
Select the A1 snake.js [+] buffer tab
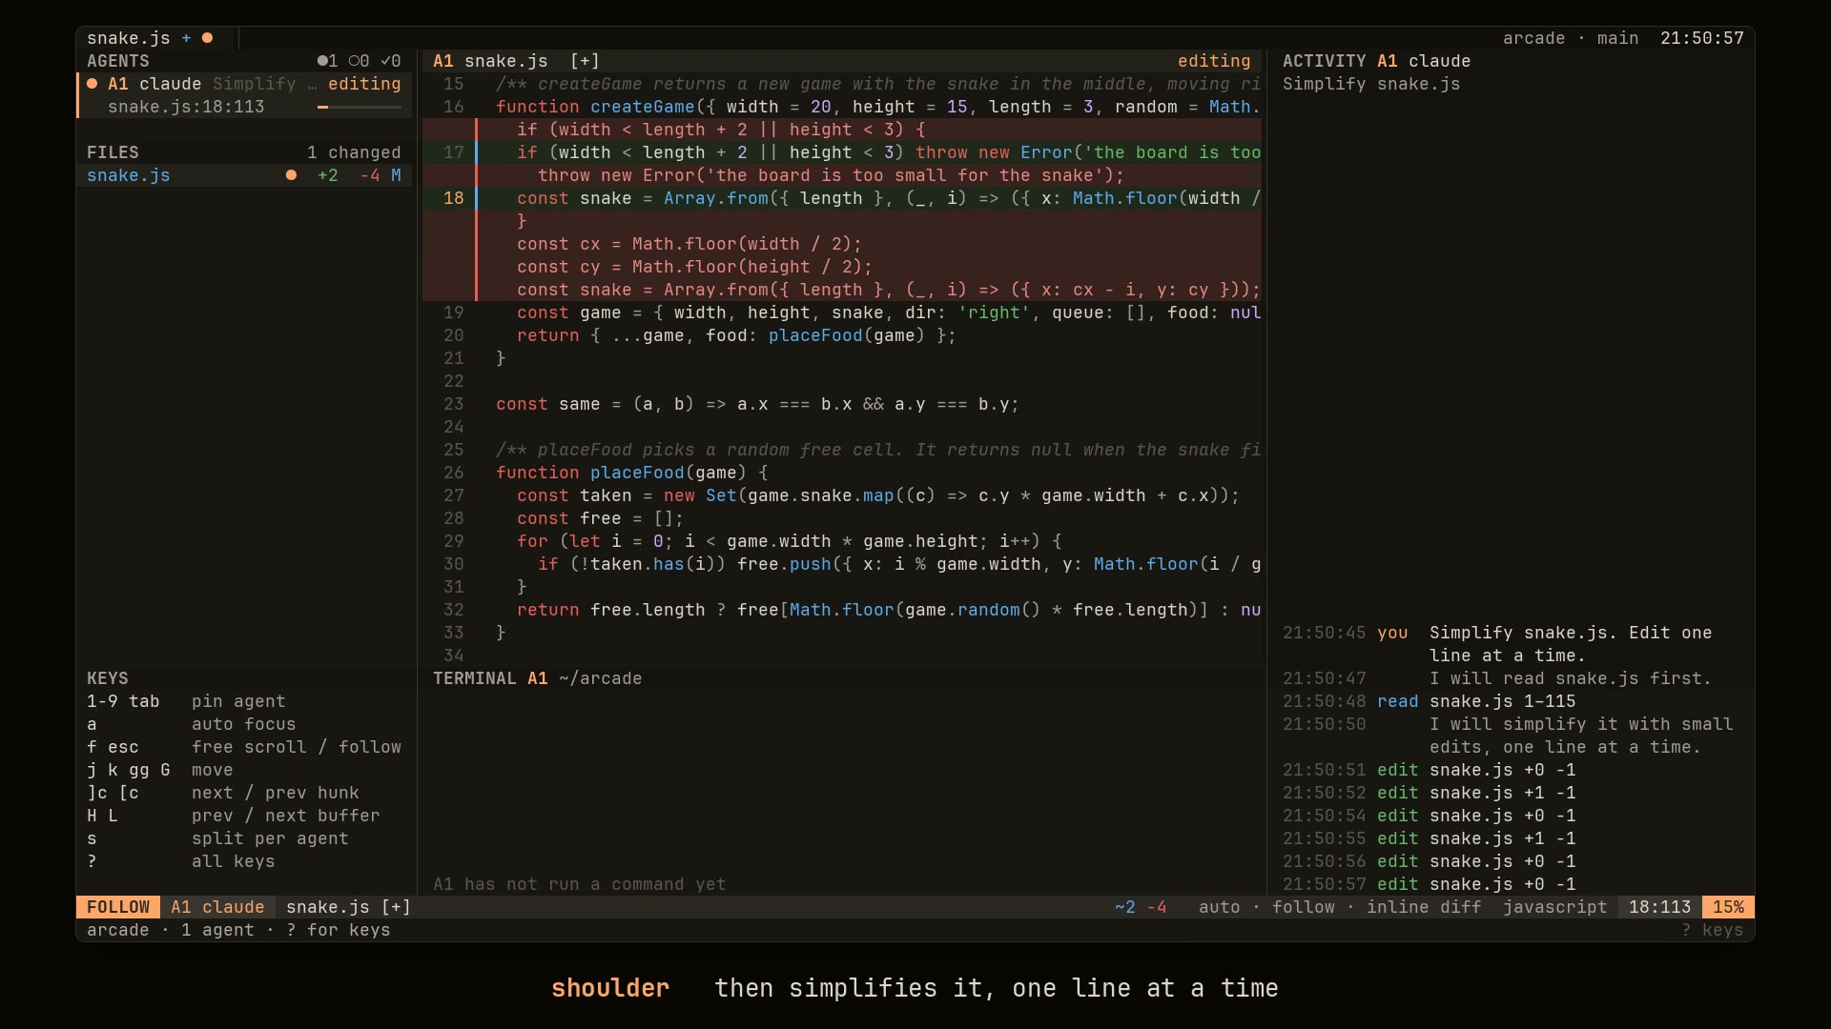click(516, 61)
